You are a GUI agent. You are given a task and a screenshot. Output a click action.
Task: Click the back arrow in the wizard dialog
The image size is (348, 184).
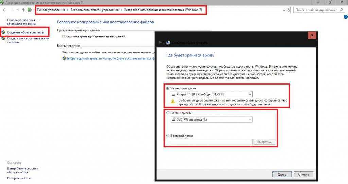(160, 43)
